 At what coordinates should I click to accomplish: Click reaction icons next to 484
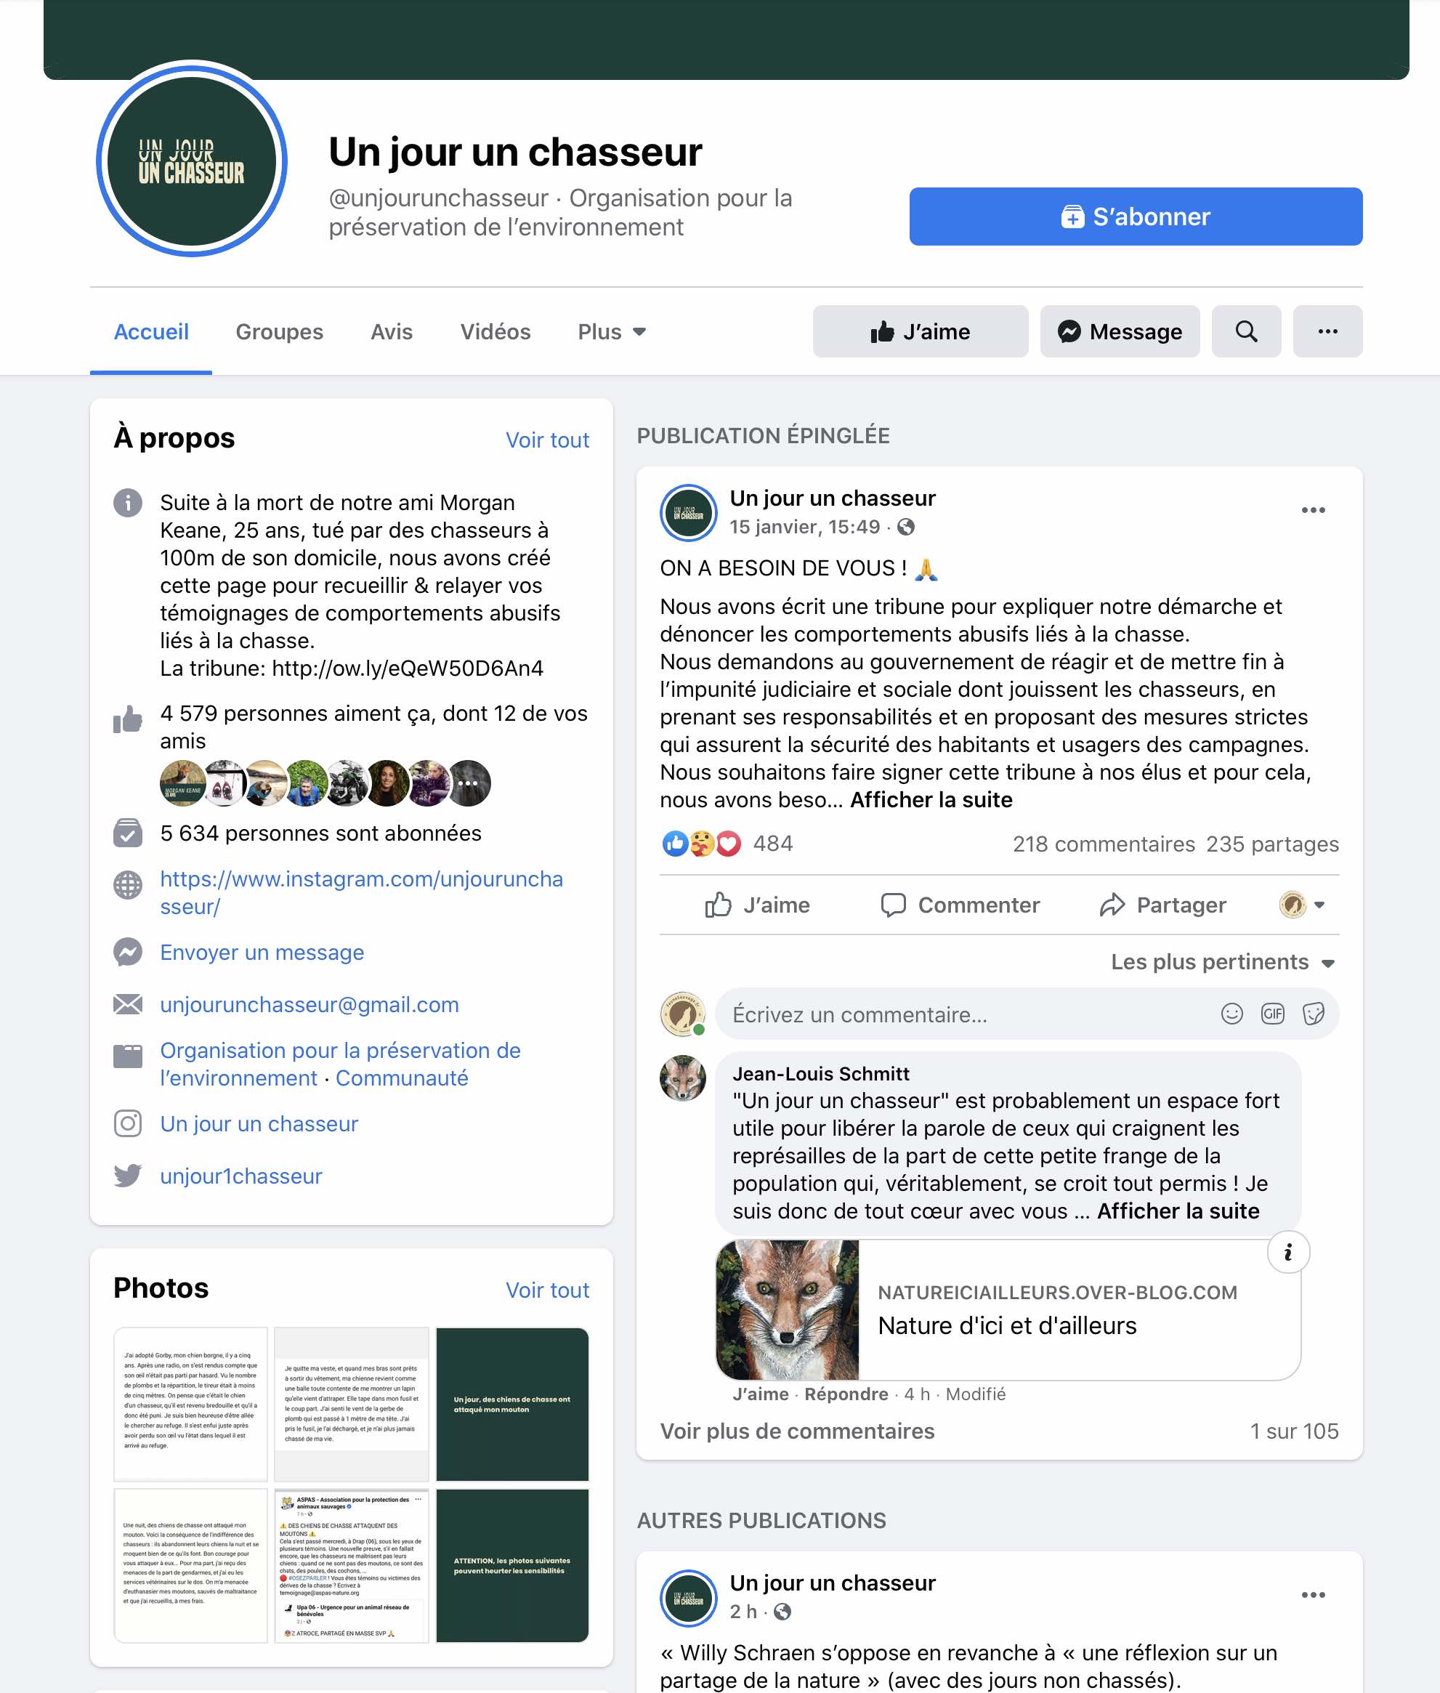tap(702, 844)
